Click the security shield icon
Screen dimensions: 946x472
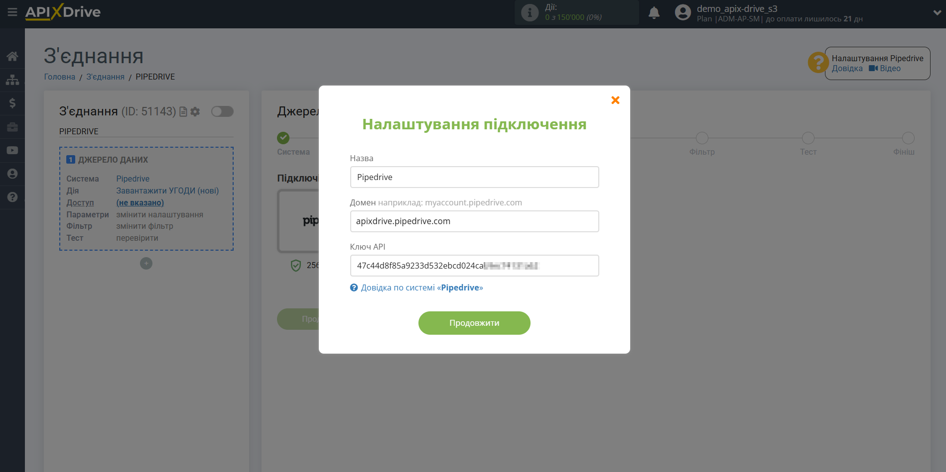296,266
